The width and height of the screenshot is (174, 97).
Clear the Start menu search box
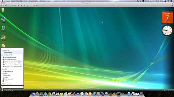(22, 87)
